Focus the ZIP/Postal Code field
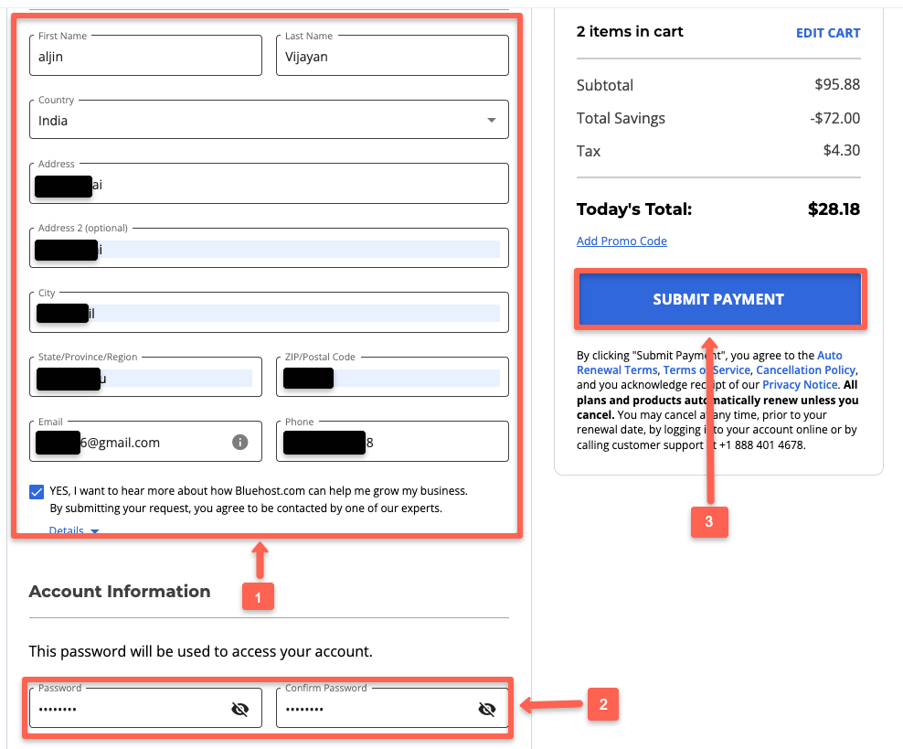The image size is (903, 749). (392, 380)
